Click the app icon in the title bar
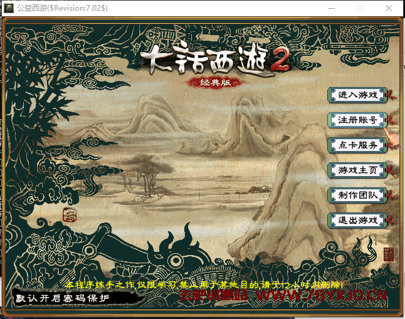Image resolution: width=405 pixels, height=319 pixels. point(9,8)
